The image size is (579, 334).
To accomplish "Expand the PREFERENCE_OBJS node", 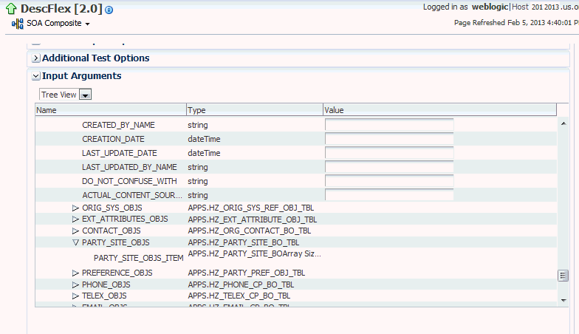I will [75, 273].
